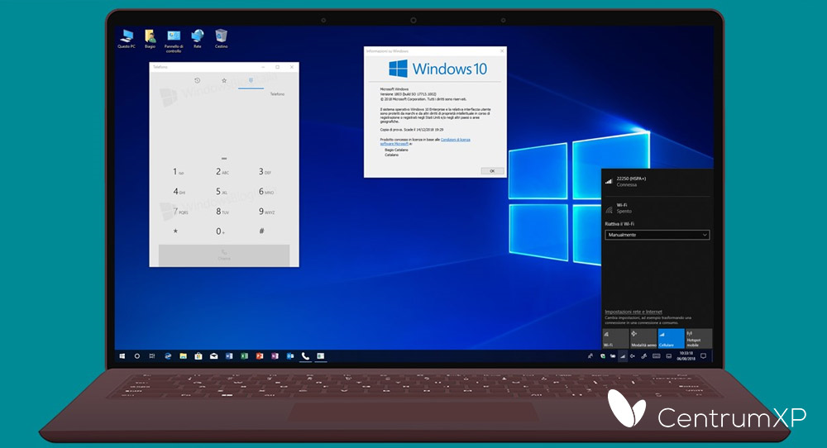827x448 pixels.
Task: Click the Chiama call button
Action: pos(224,255)
